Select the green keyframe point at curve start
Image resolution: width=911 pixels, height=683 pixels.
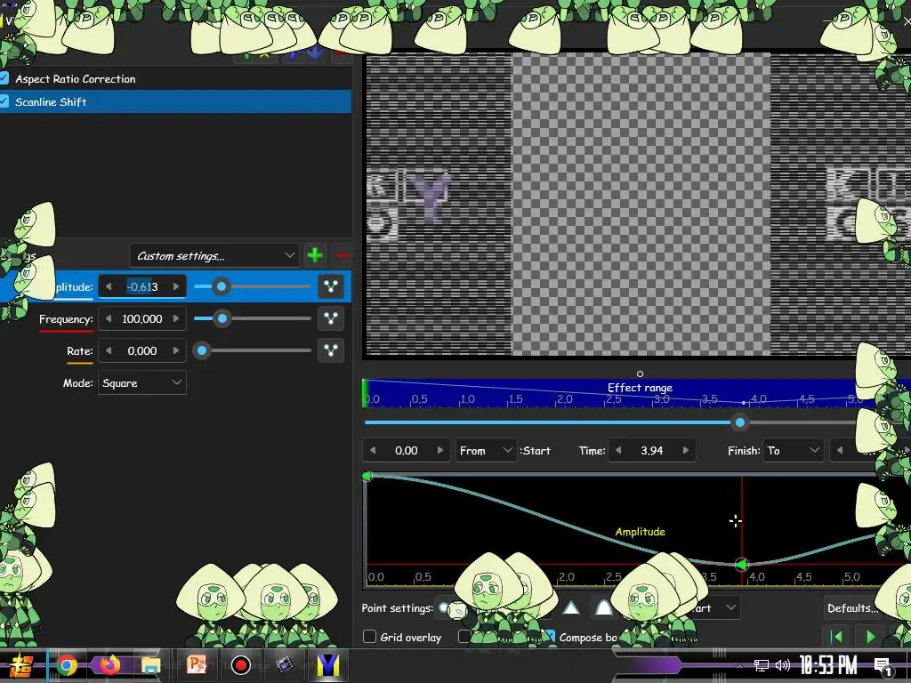click(367, 477)
